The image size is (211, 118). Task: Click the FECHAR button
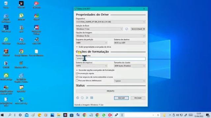tap(138, 98)
